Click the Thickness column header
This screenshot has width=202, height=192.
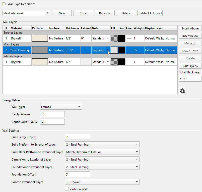pos(72,28)
